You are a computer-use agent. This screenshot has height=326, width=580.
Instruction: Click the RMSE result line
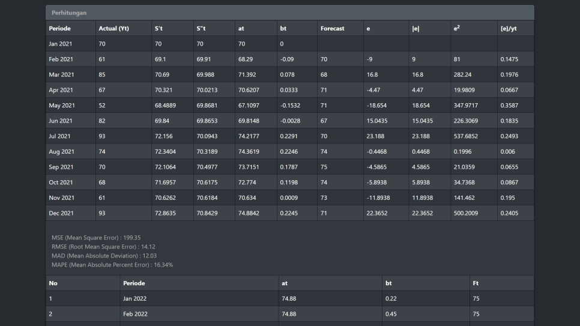coord(103,247)
